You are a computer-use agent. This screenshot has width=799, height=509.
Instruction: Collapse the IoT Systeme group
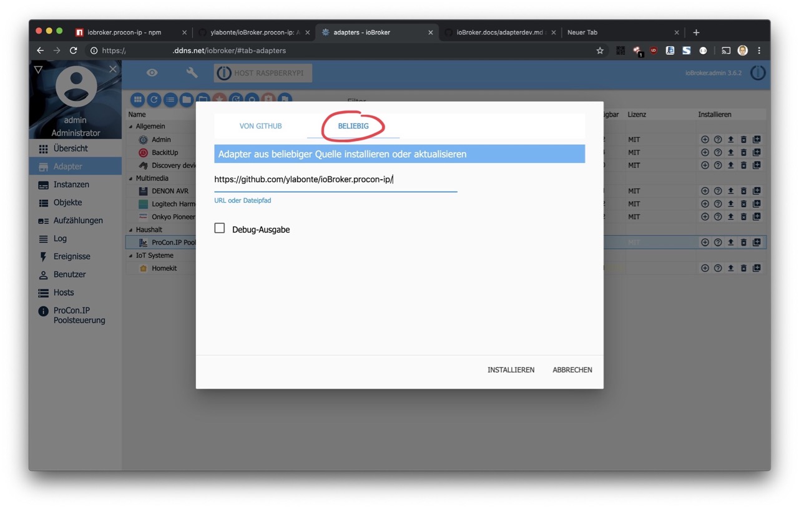pos(131,255)
